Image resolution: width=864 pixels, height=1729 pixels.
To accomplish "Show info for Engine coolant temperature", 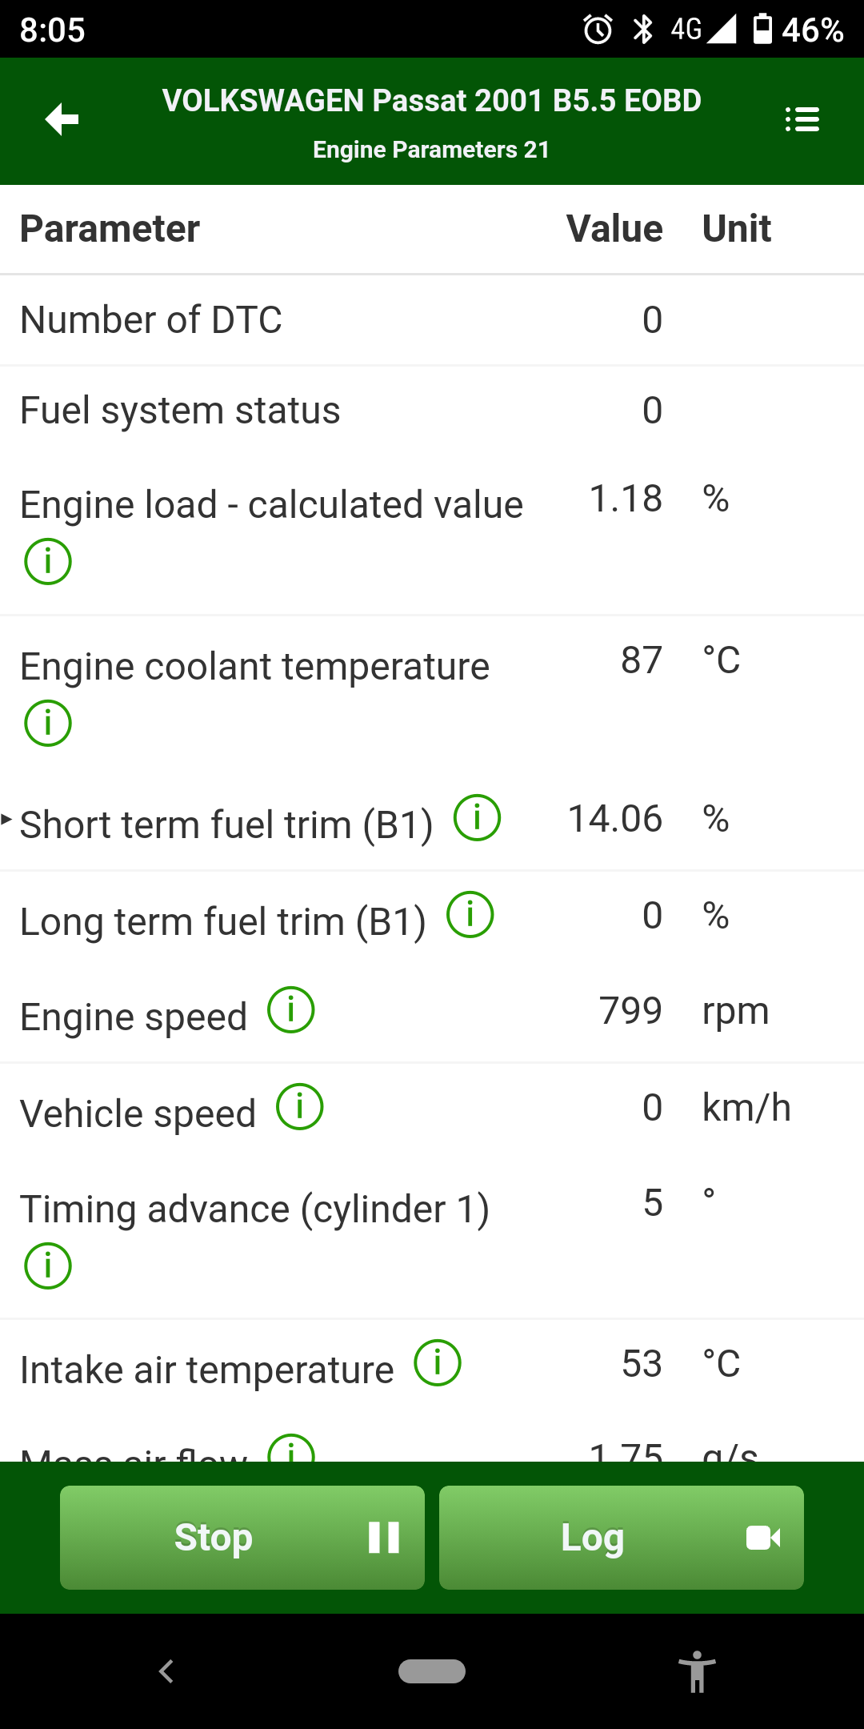I will click(x=48, y=723).
